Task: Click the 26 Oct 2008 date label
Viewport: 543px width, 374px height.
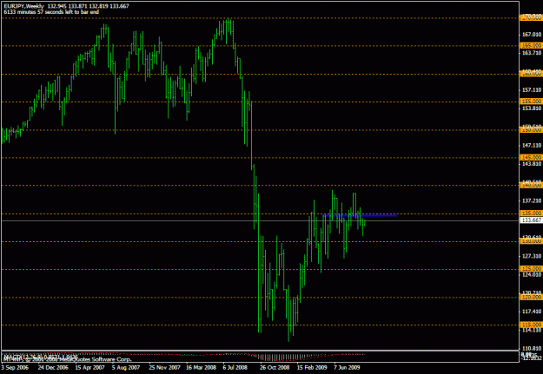Action: click(x=275, y=367)
